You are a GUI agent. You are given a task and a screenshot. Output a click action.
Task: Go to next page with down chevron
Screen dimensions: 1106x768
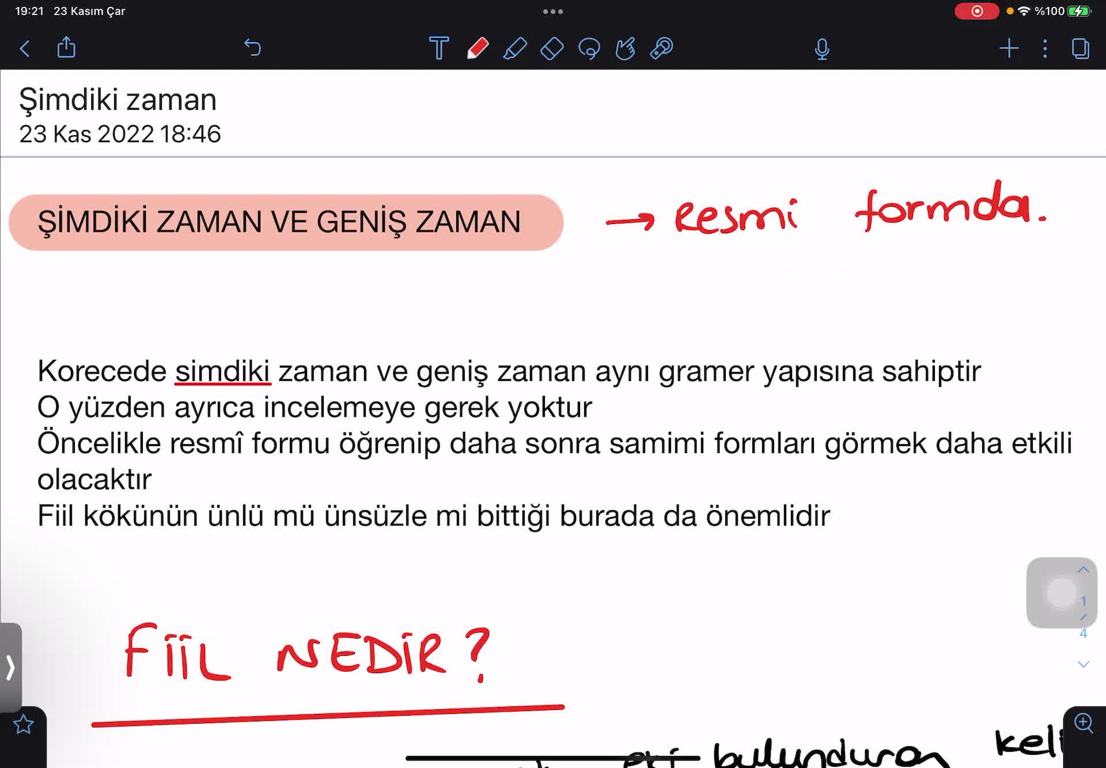1083,664
